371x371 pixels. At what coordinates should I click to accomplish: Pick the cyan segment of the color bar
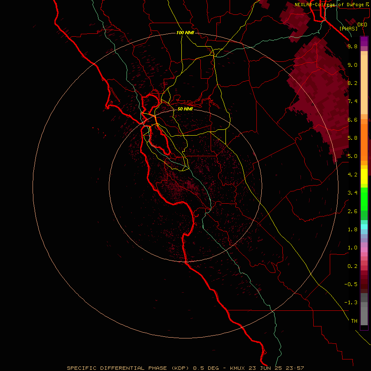[x=364, y=227]
